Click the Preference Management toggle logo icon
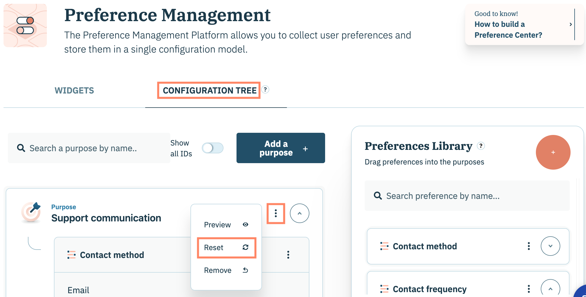 [25, 25]
